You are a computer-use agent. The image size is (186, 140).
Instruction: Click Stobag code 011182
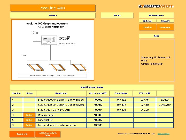click(x=121, y=100)
